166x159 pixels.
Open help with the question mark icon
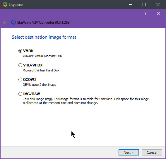tap(146, 13)
